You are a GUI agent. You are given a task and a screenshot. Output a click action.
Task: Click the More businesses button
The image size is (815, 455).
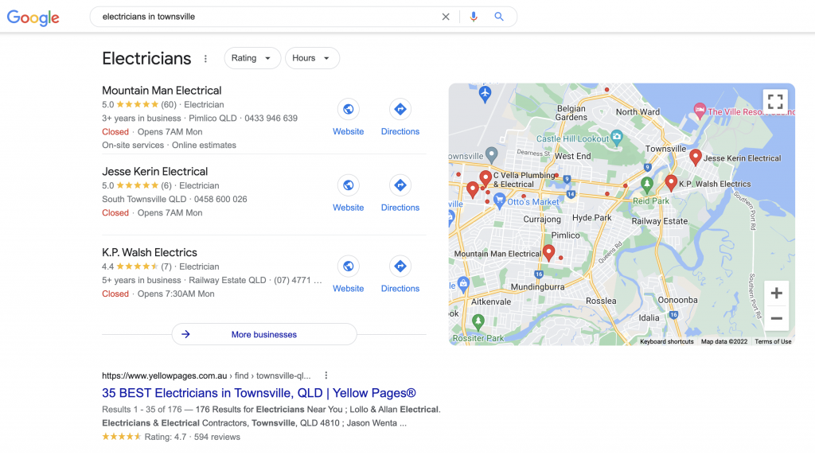[264, 335]
